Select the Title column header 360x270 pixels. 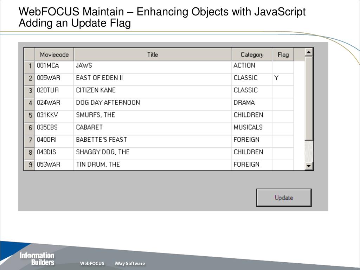[153, 54]
